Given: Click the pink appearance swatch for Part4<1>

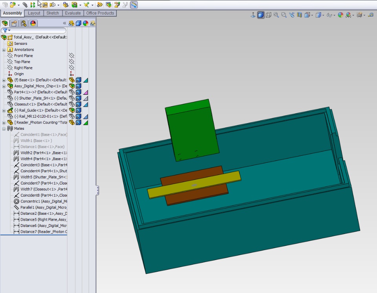Looking at the screenshot, I should [x=86, y=92].
